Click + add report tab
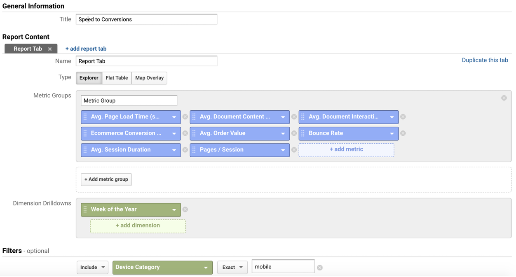The width and height of the screenshot is (516, 277). click(x=86, y=48)
